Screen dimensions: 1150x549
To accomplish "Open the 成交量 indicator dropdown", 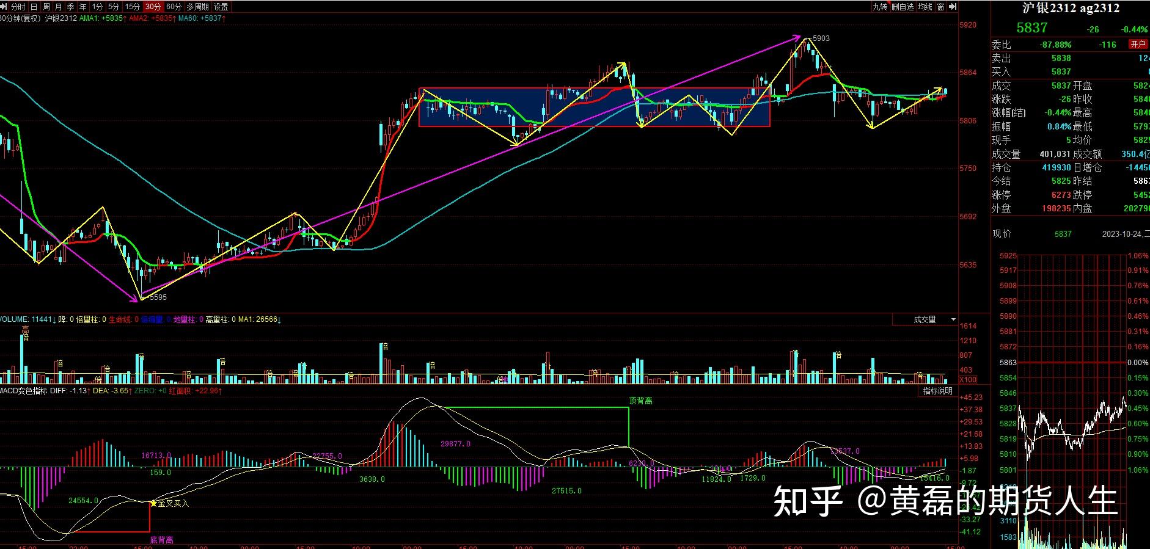I will pyautogui.click(x=925, y=319).
